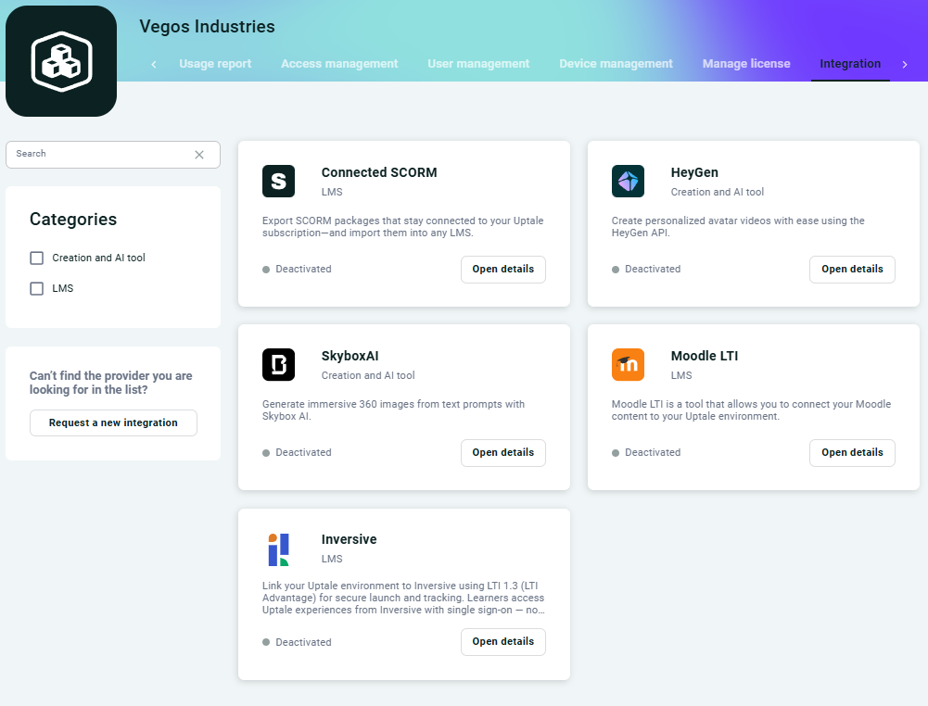Click Deactivated status on Connected SCORM card
Viewport: 928px width, 706px height.
pos(297,269)
